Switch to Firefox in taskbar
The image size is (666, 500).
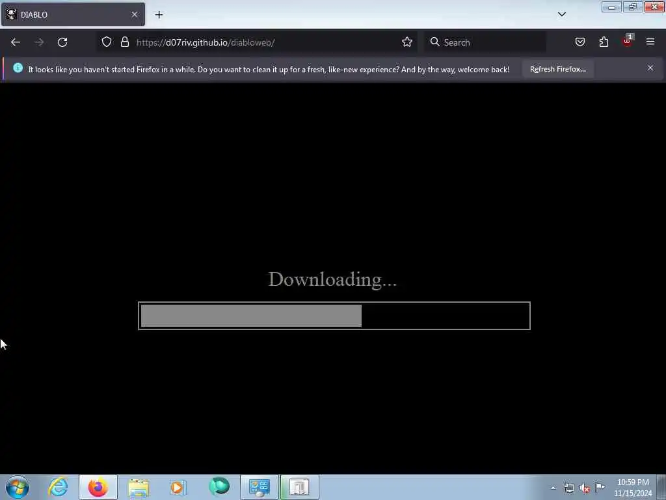98,487
